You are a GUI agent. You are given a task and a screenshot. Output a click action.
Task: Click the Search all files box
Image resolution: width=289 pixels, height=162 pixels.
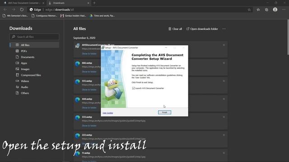pos(34,37)
